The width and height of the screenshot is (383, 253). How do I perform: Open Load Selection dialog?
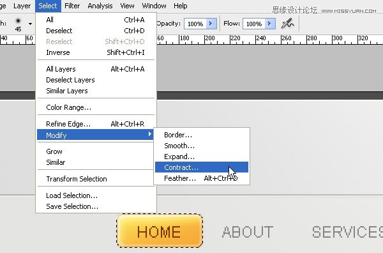pyautogui.click(x=96, y=195)
